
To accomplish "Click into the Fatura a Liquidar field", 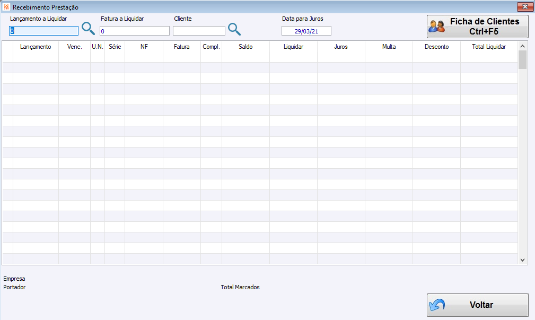I will [135, 31].
